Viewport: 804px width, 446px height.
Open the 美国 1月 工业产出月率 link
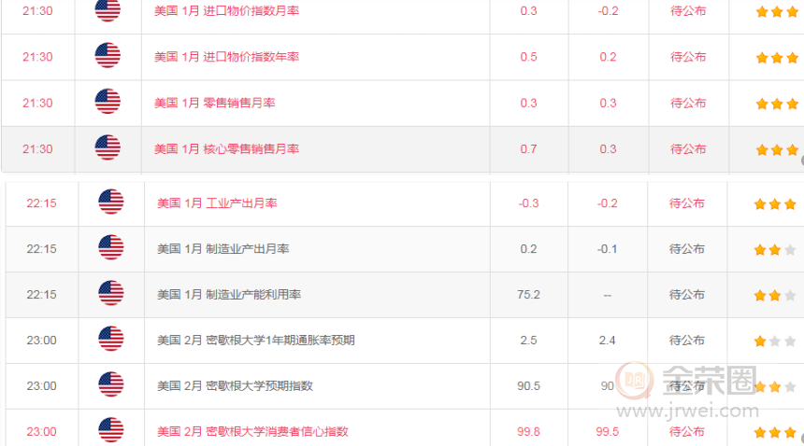[x=217, y=203]
